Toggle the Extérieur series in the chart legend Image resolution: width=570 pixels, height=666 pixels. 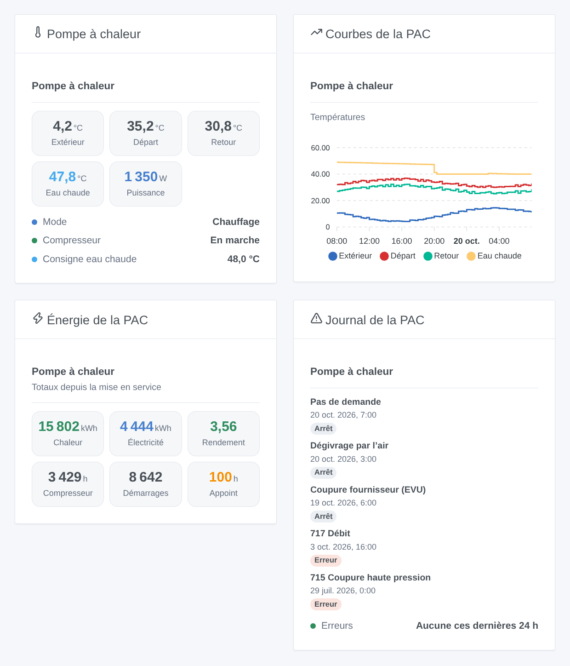[350, 256]
